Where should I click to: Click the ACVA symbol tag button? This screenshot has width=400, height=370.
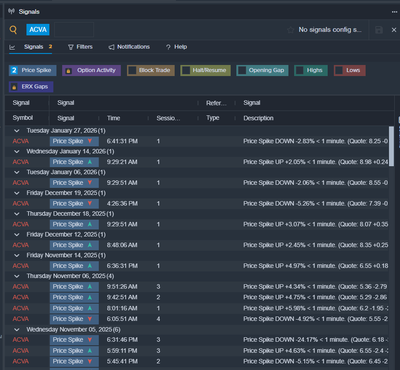[x=38, y=30]
